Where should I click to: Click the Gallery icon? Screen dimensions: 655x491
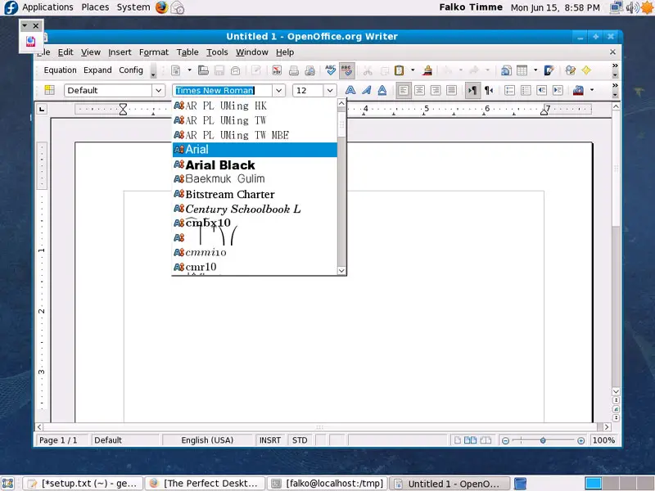pos(570,70)
